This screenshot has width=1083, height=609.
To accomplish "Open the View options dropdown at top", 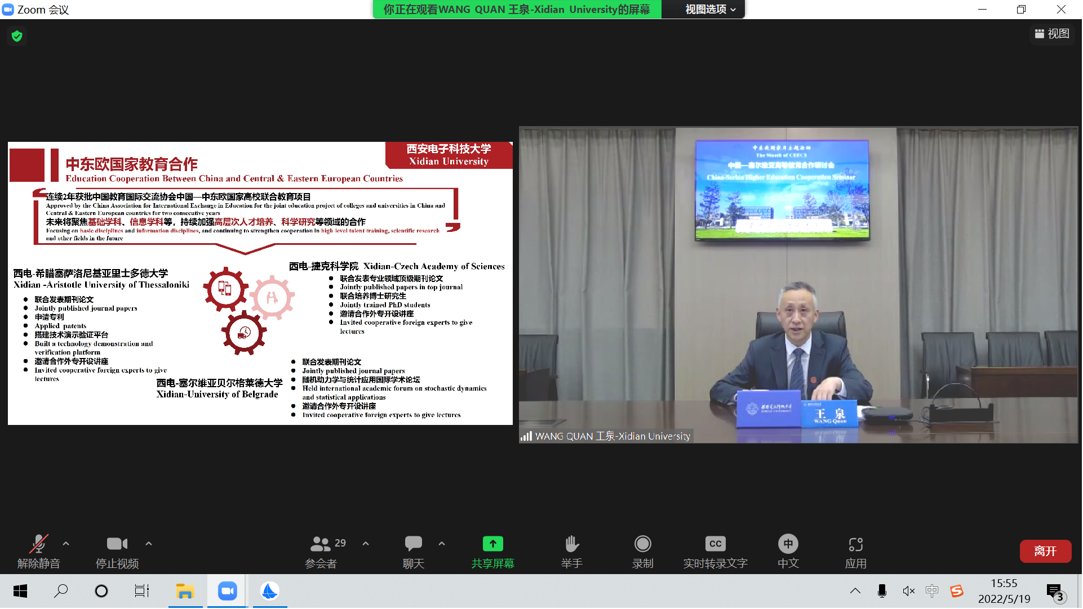I will (710, 9).
